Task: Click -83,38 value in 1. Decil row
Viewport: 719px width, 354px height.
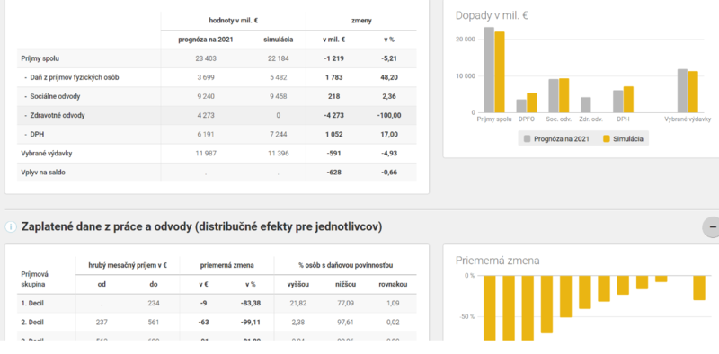Action: click(250, 303)
